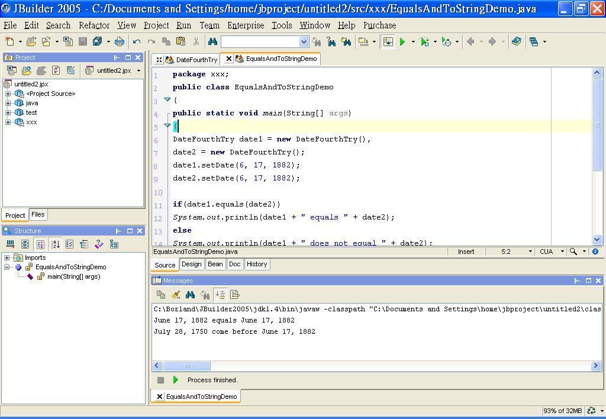Run the project with green arrow

point(402,41)
